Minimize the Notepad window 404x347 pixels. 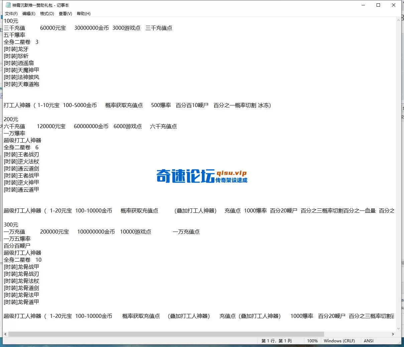[363, 5]
